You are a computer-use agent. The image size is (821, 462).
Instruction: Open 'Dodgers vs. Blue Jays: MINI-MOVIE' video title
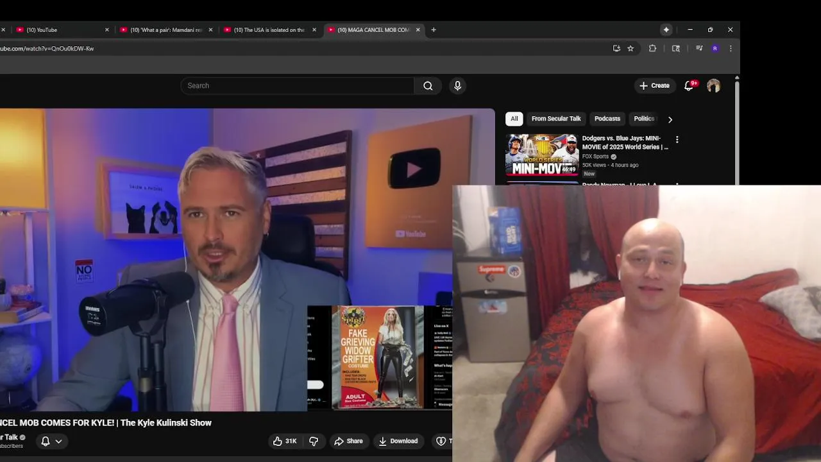[x=625, y=142]
